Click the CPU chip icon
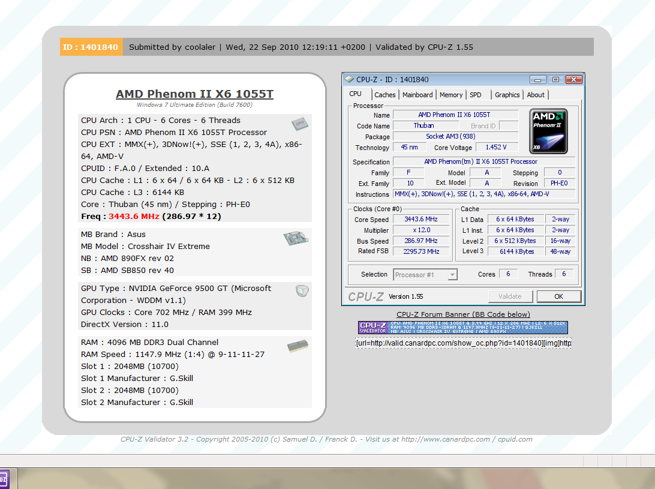The image size is (655, 489). 300,124
